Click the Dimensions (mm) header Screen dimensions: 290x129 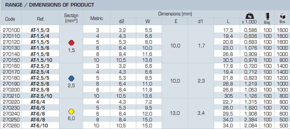click(x=175, y=14)
